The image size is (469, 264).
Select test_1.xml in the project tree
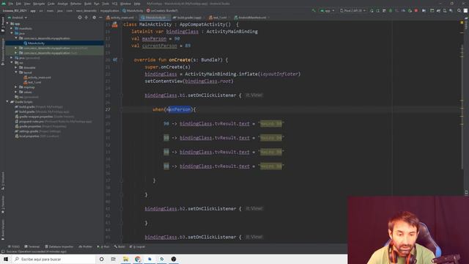[32, 82]
